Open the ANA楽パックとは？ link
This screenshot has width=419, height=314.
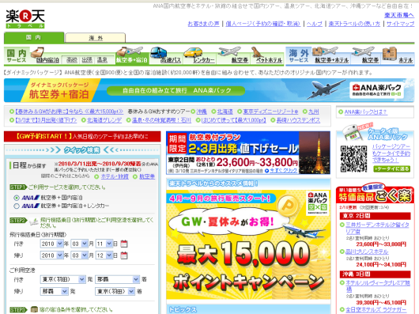coord(365,112)
